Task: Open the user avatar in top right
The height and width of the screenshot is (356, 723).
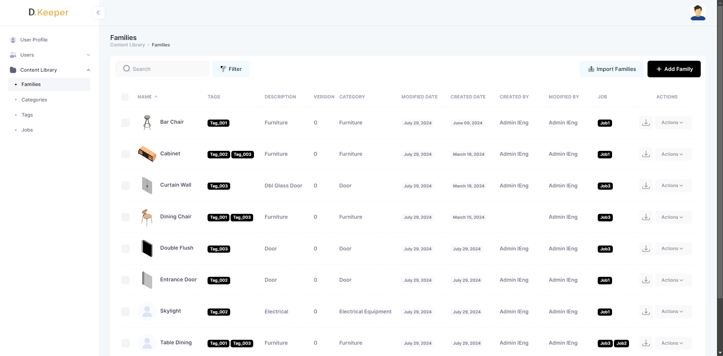Action: tap(697, 13)
